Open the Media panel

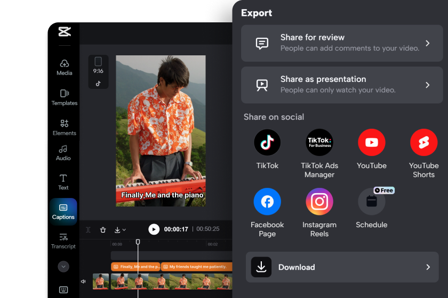(x=65, y=68)
